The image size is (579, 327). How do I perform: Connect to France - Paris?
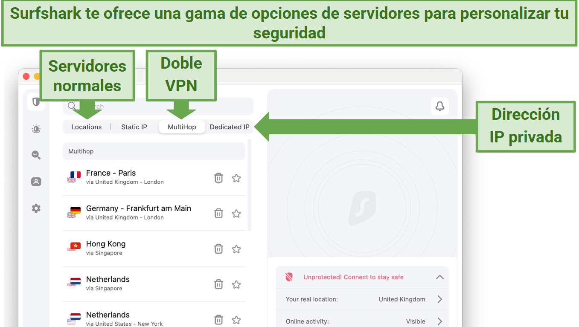(x=154, y=178)
